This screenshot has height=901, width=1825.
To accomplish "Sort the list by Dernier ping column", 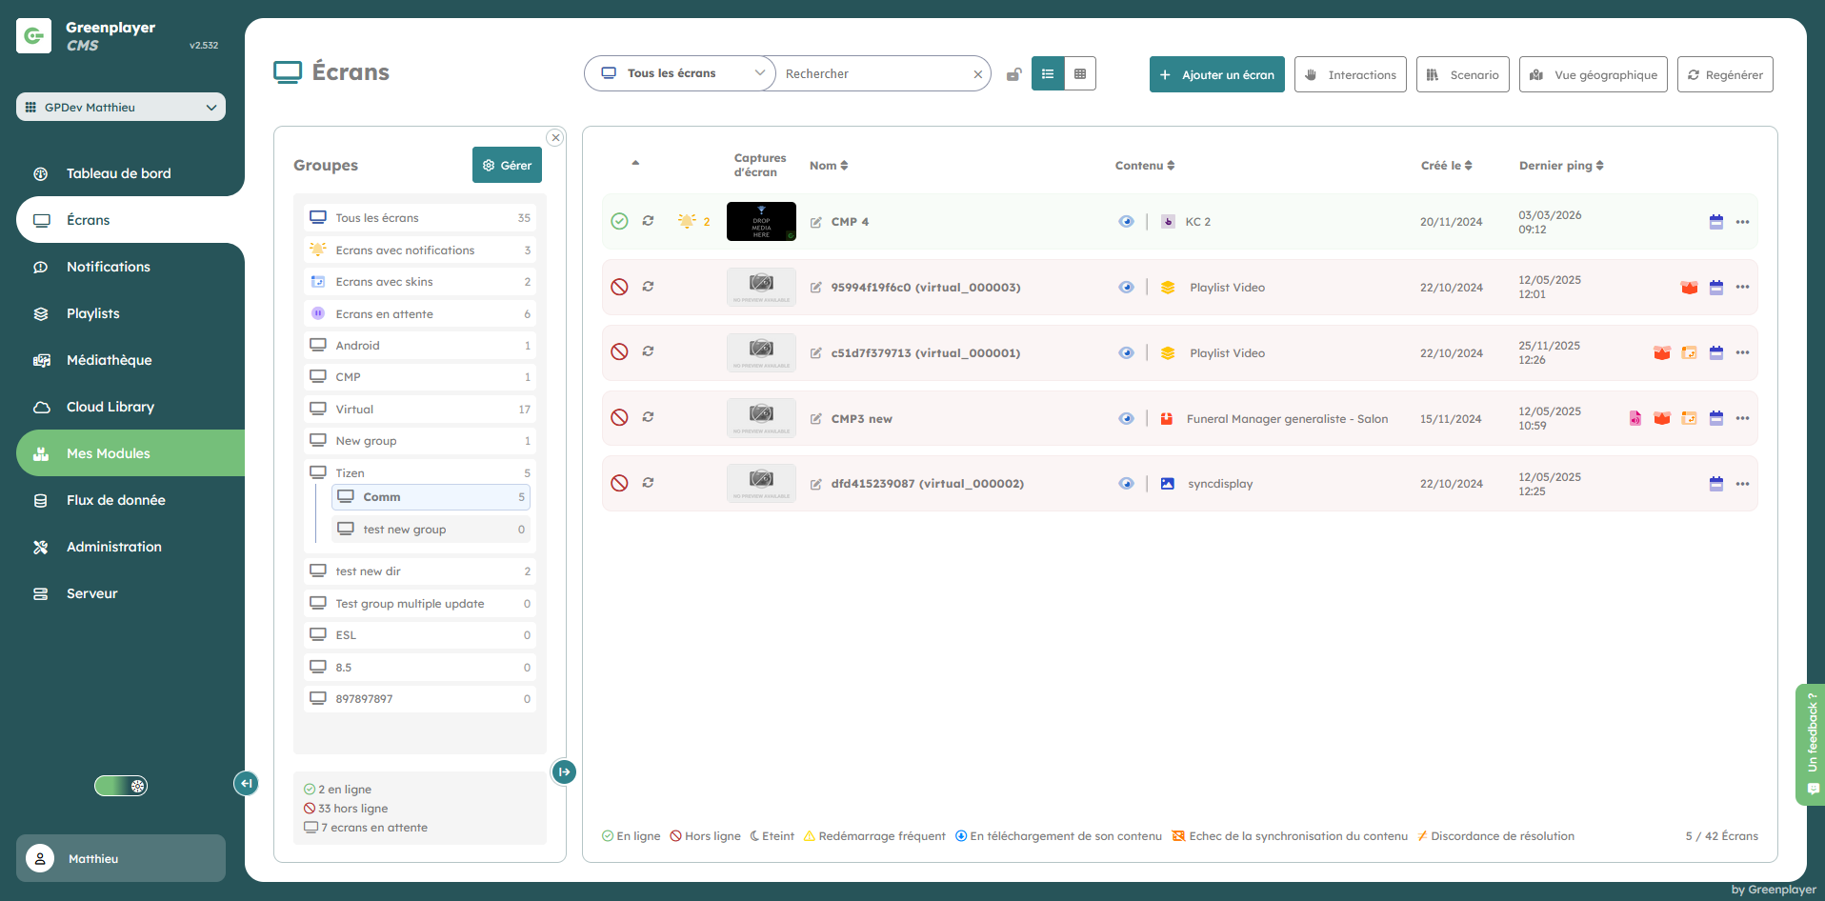I will point(1560,166).
